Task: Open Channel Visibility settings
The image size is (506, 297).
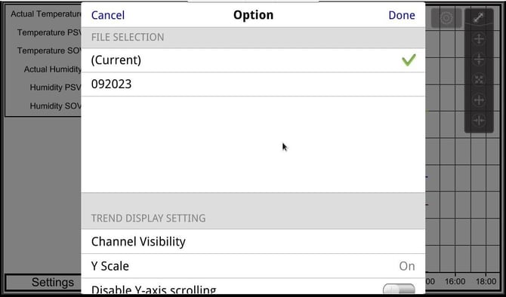Action: point(253,241)
